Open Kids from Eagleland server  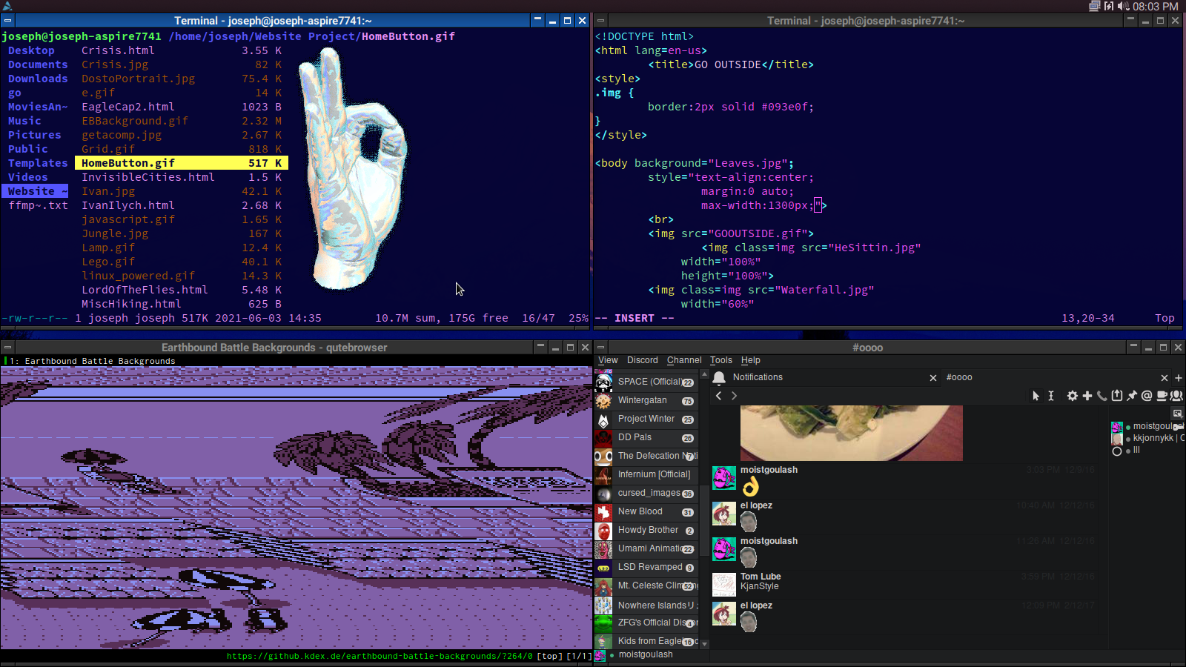(646, 642)
